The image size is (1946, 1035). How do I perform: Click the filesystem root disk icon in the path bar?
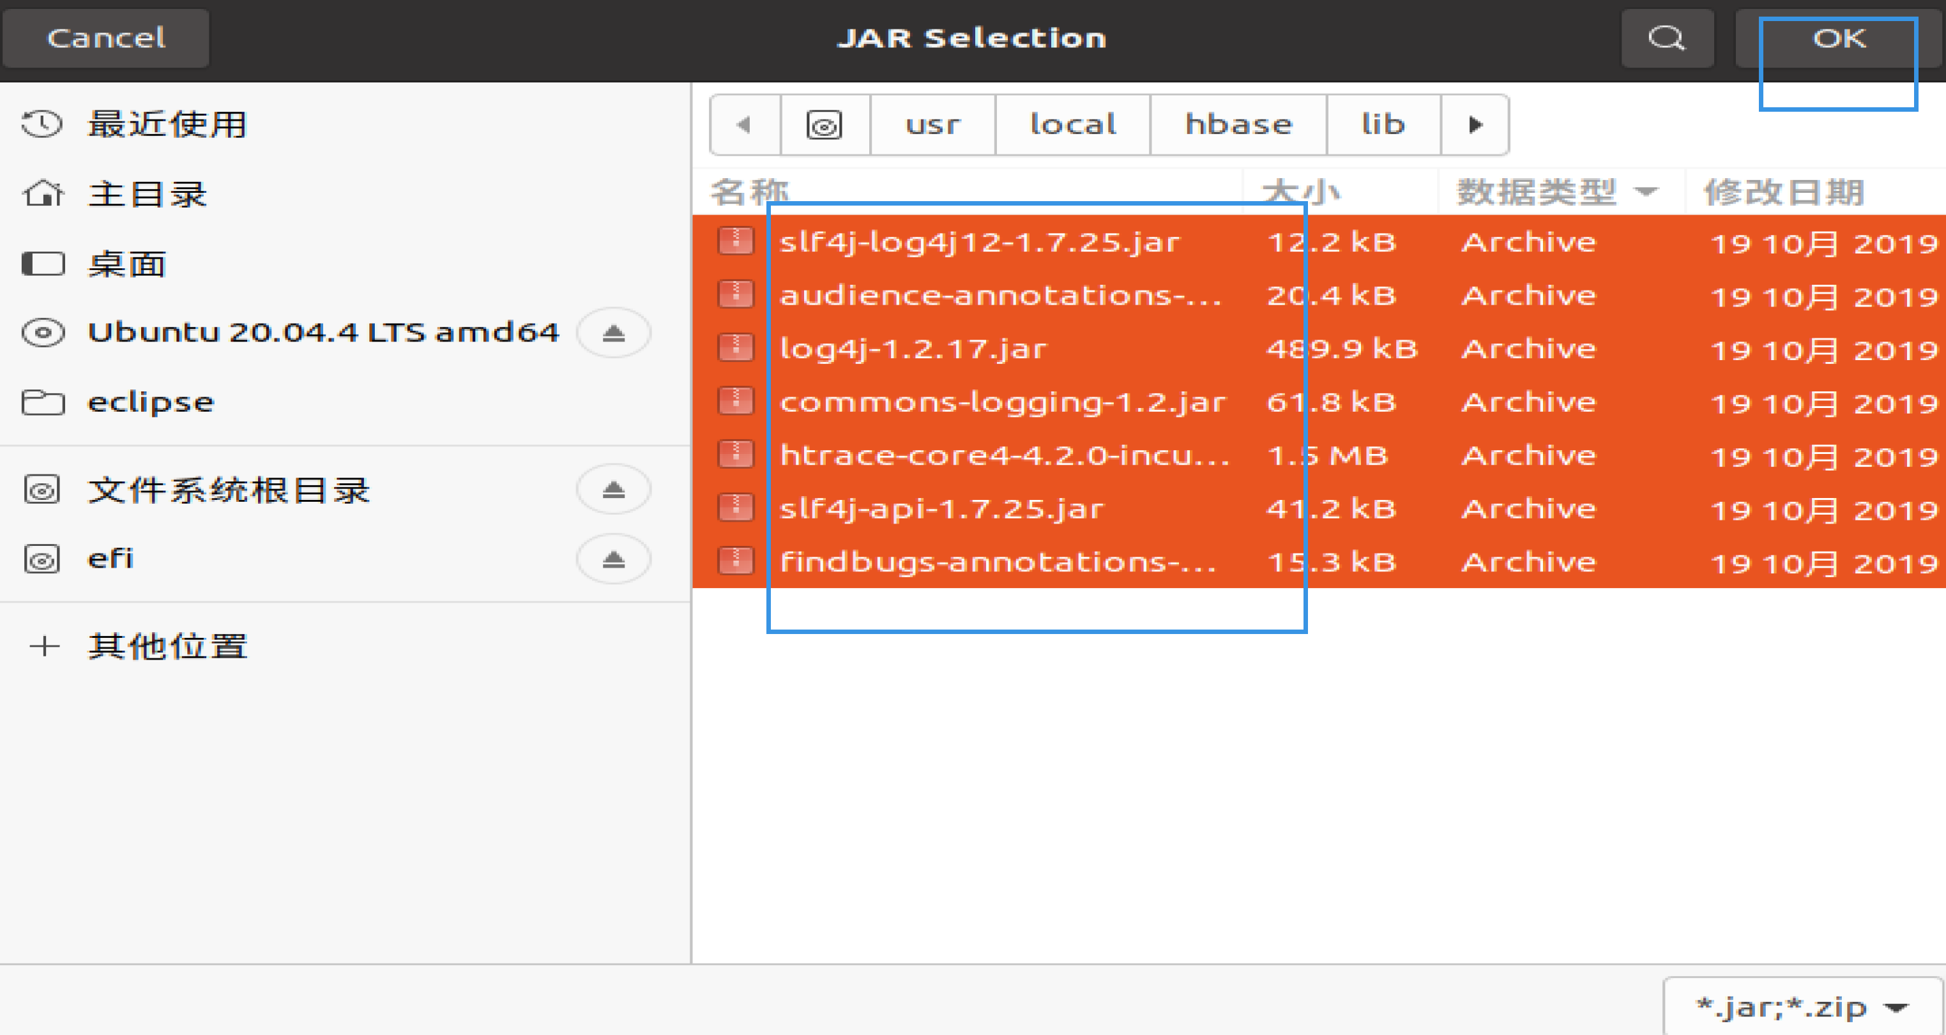click(824, 125)
